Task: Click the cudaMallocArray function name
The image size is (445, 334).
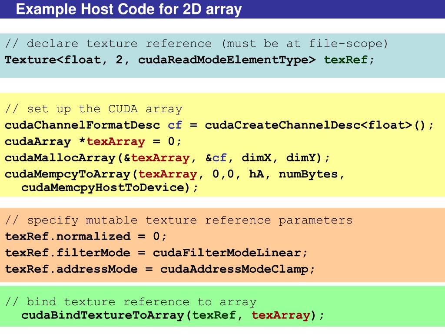Action: (60, 158)
